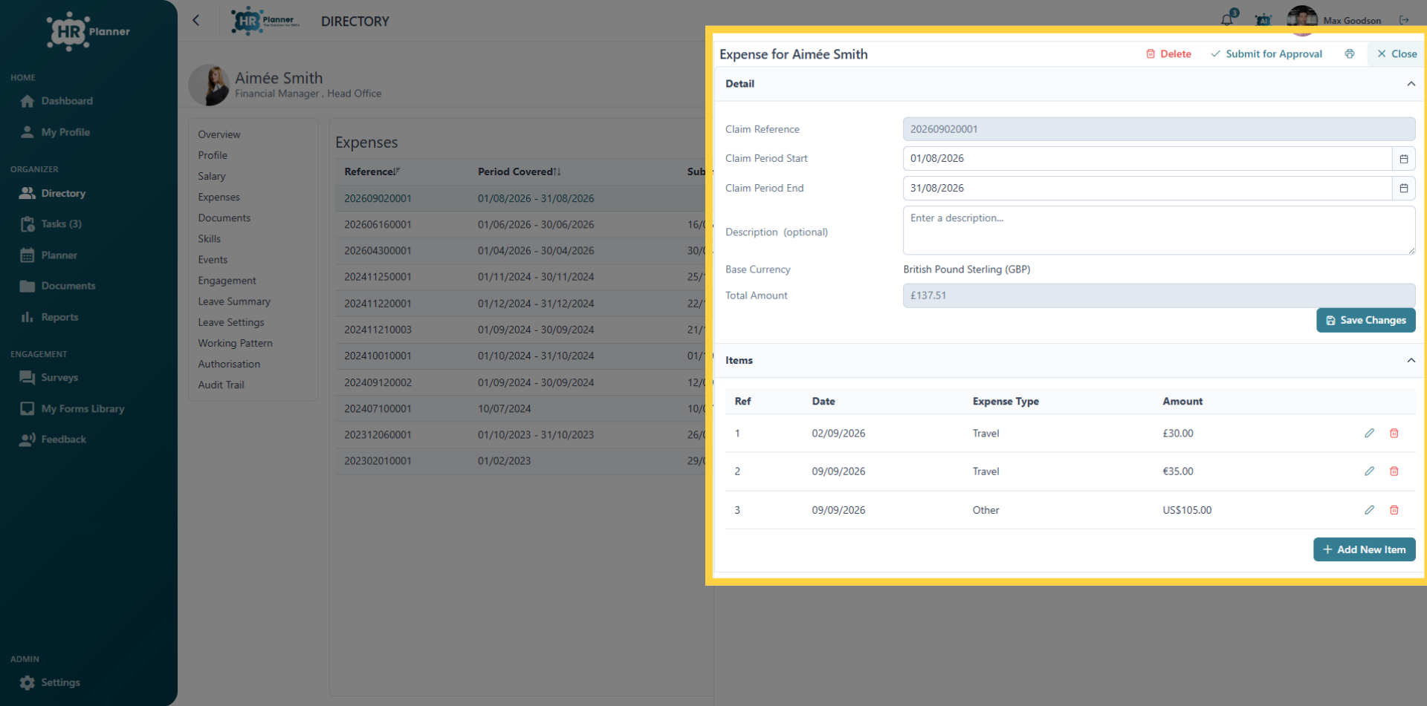Open Tasks (3) in sidebar
Screen dimensions: 1427x706
(x=51, y=223)
